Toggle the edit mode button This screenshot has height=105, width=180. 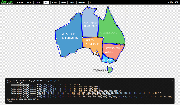pyautogui.click(x=46, y=2)
